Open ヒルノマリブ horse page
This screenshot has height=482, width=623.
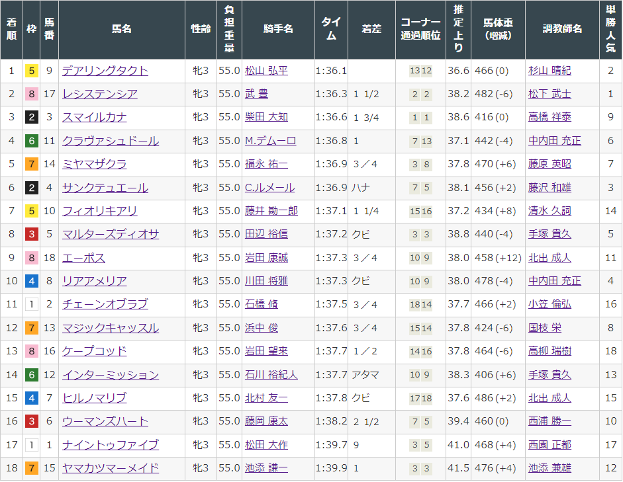tap(95, 398)
